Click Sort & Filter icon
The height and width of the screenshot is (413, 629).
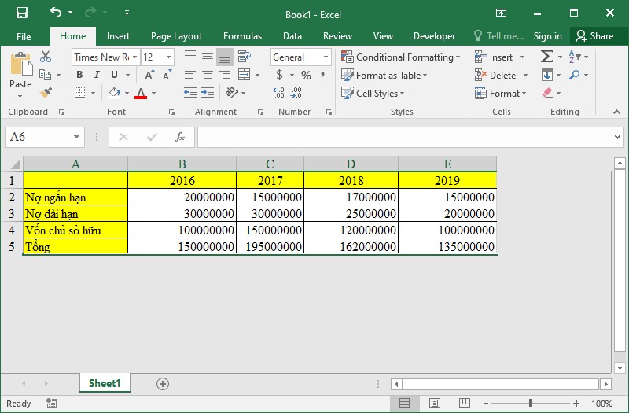pyautogui.click(x=575, y=57)
